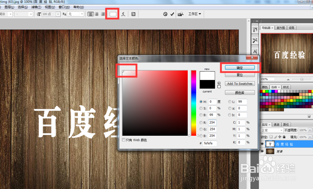Click the lock position move icon
The image size is (313, 189).
tap(280, 137)
